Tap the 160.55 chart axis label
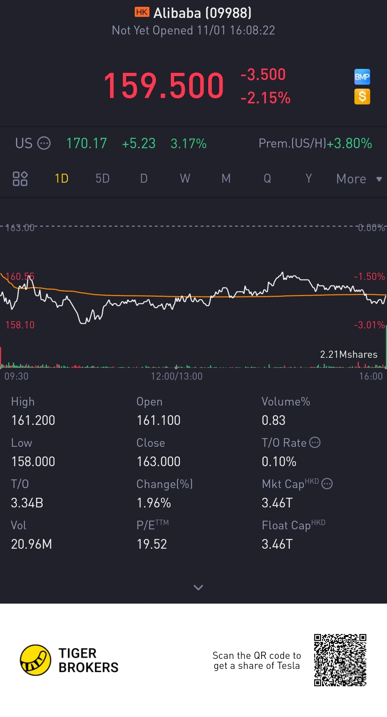Screen dimensions: 387x717 click(20, 276)
